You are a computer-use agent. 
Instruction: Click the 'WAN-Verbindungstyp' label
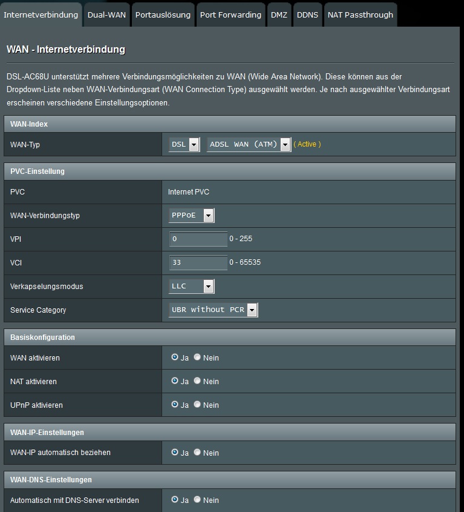(x=45, y=216)
